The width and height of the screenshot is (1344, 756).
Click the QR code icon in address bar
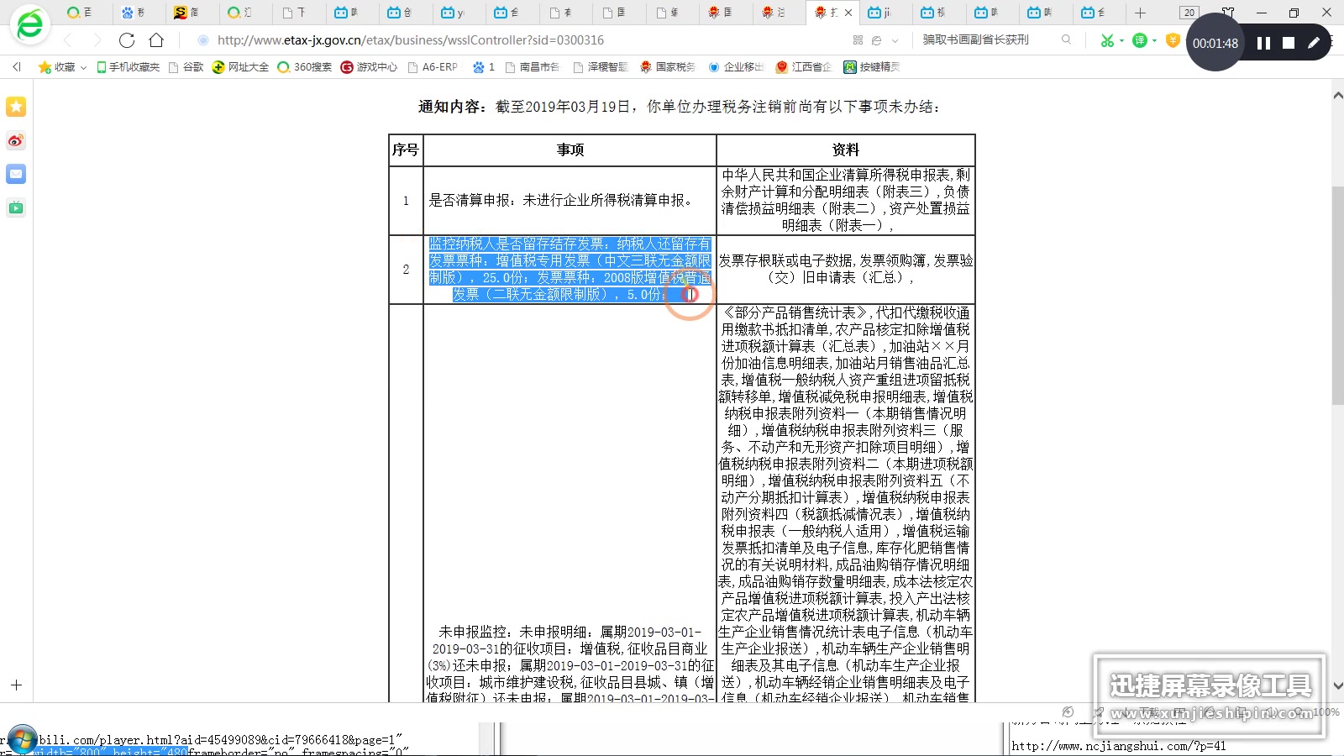(x=858, y=39)
